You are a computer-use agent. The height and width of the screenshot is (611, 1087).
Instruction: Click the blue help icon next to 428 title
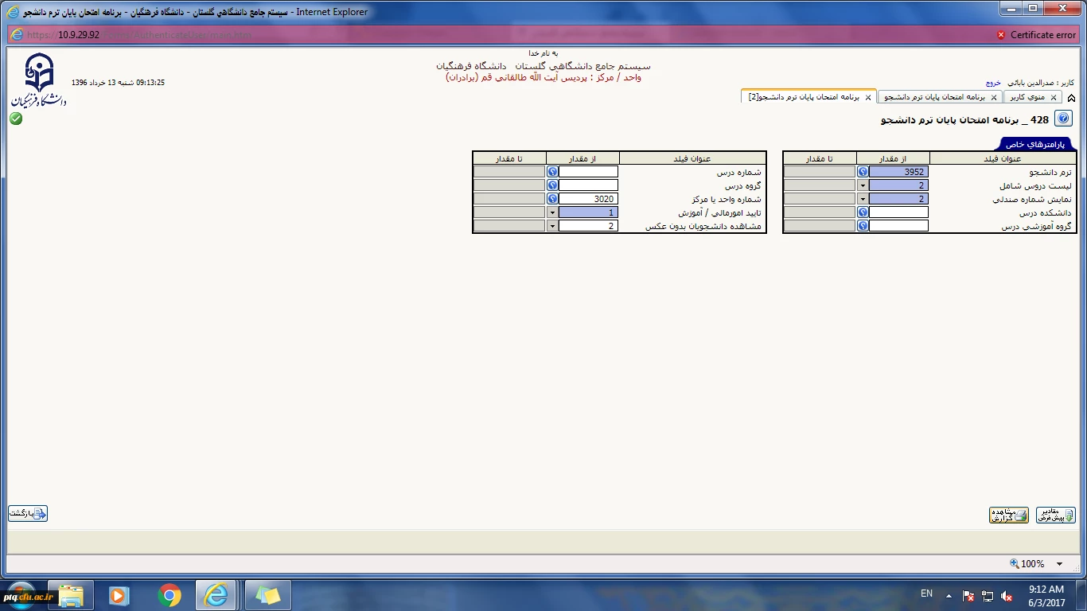[x=1063, y=119]
